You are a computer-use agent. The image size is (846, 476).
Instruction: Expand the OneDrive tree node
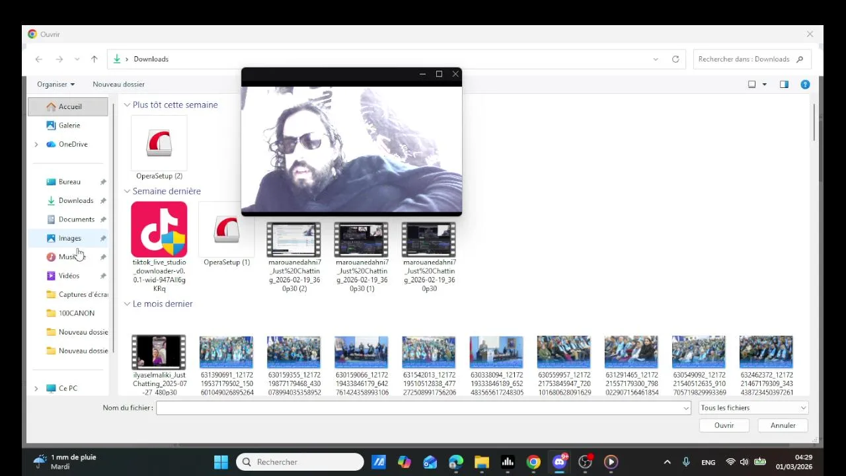[36, 144]
